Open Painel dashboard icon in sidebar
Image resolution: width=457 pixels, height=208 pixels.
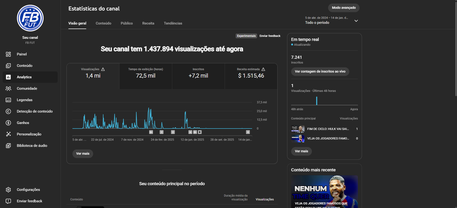click(x=8, y=54)
